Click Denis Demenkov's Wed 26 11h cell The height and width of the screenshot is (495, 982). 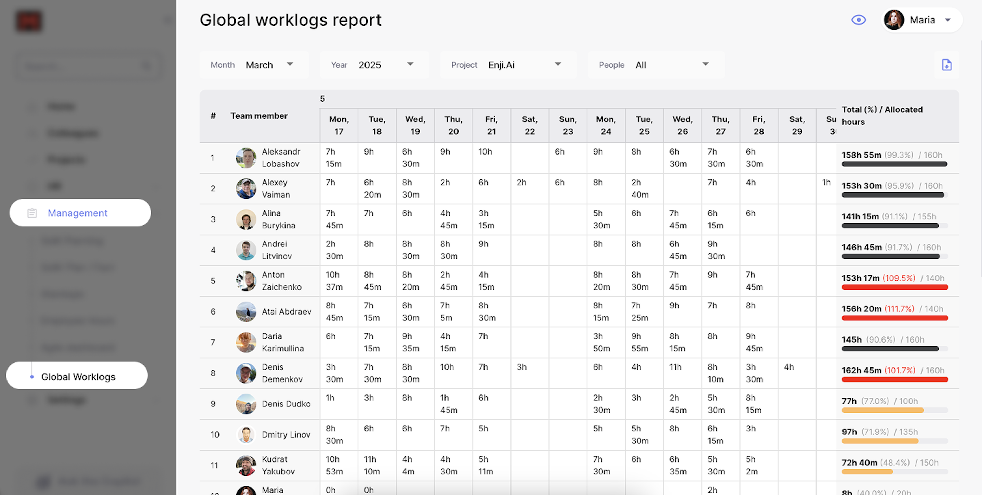point(682,373)
